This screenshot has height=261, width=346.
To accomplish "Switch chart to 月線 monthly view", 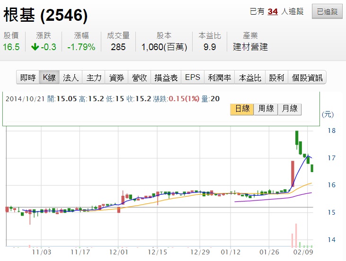I will [x=290, y=109].
